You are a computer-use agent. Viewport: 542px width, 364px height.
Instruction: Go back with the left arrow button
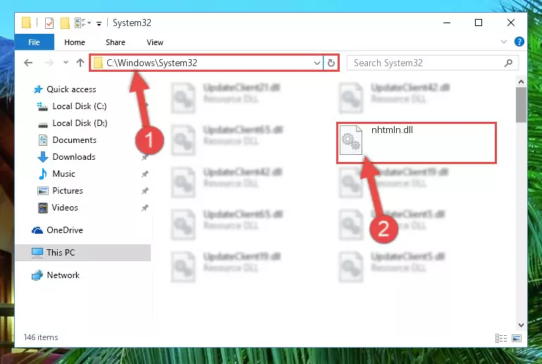[x=28, y=63]
